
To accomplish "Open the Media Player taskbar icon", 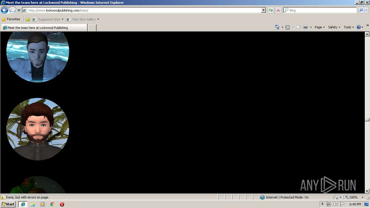I will point(42,204).
